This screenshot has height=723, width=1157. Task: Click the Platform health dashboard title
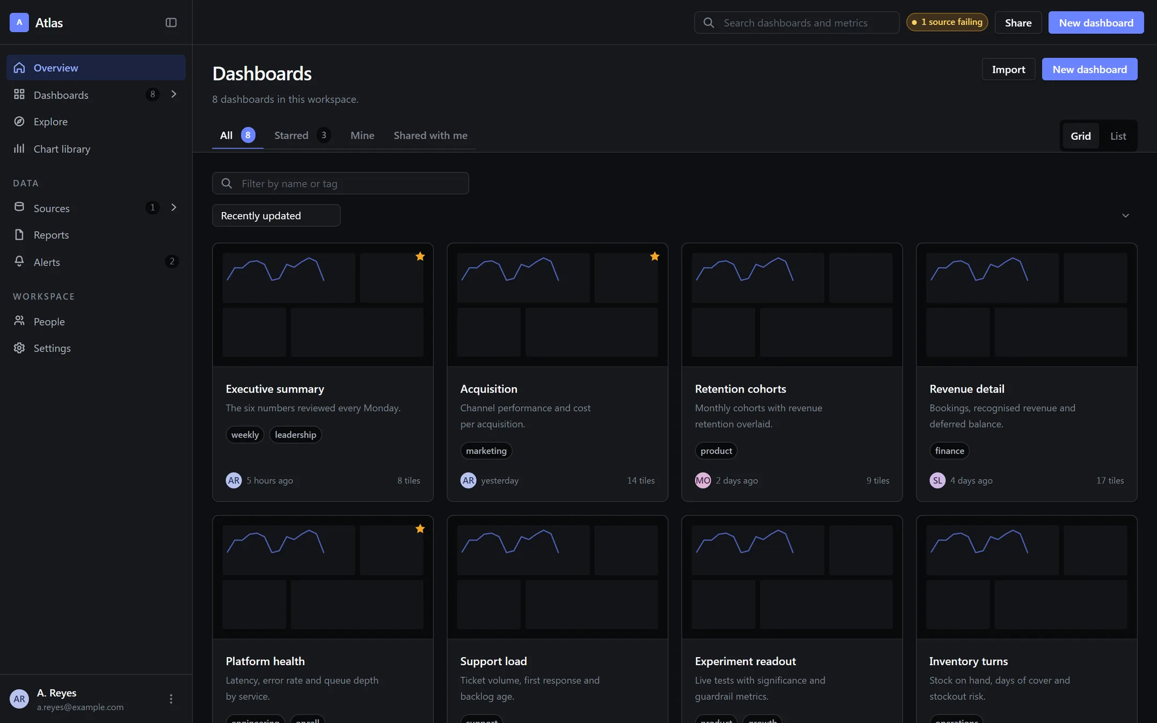click(x=265, y=661)
